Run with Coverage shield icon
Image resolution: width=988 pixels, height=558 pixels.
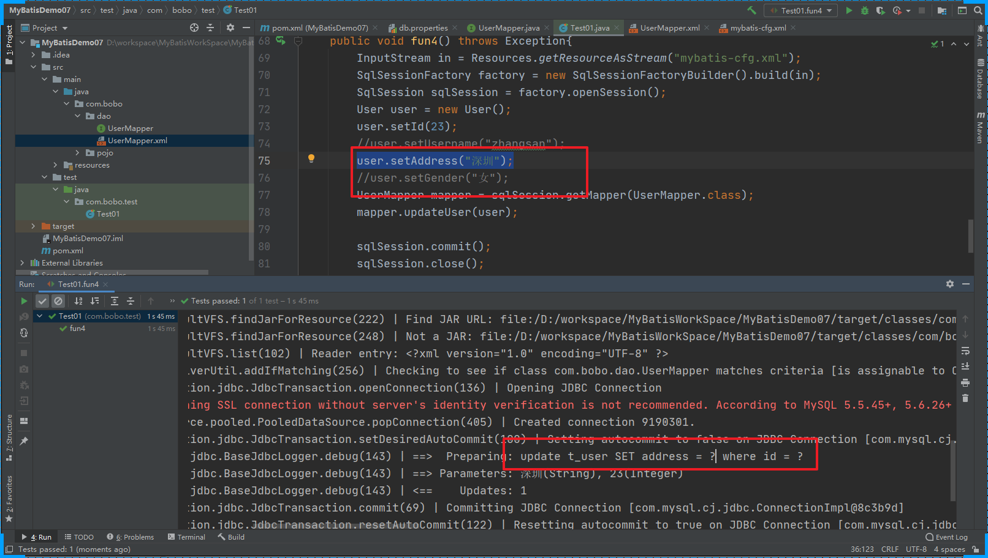click(880, 10)
